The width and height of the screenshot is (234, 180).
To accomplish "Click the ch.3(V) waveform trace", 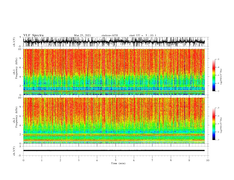I will pyautogui.click(x=114, y=151).
